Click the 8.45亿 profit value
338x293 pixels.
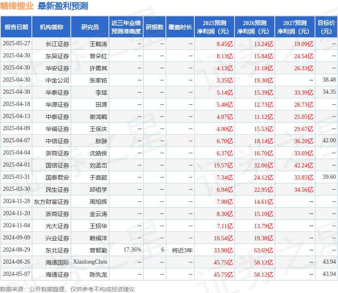(x=225, y=44)
